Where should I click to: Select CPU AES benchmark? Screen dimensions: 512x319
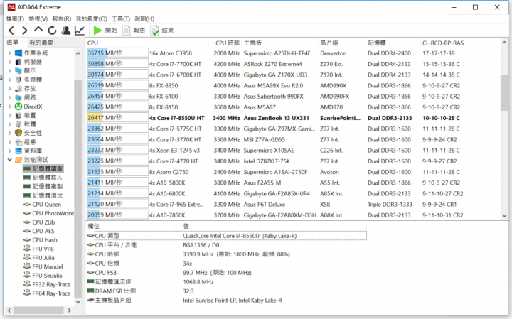tap(39, 231)
